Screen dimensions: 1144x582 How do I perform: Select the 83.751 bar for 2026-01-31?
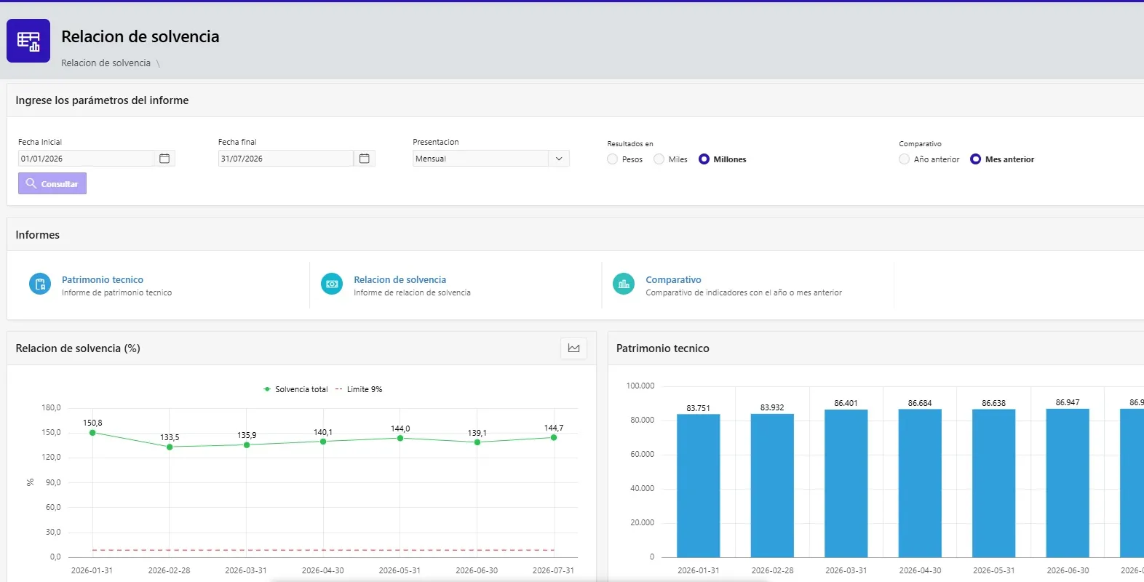(699, 486)
